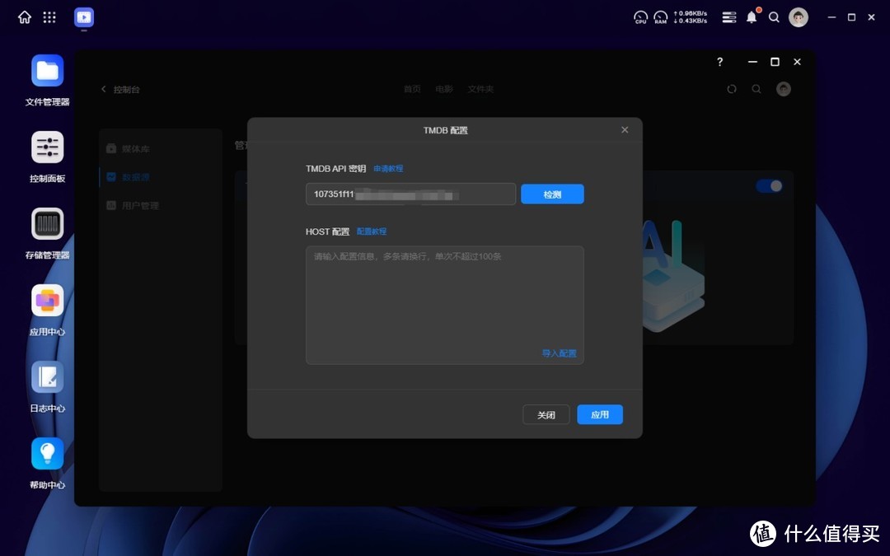Click the home icon in top bar

[x=25, y=17]
